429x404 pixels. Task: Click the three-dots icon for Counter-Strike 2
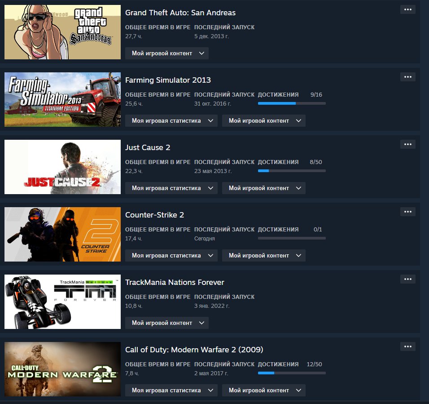[407, 211]
